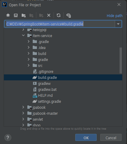The height and width of the screenshot is (144, 127).
Task: Go to the project directory
Action: [23, 15]
